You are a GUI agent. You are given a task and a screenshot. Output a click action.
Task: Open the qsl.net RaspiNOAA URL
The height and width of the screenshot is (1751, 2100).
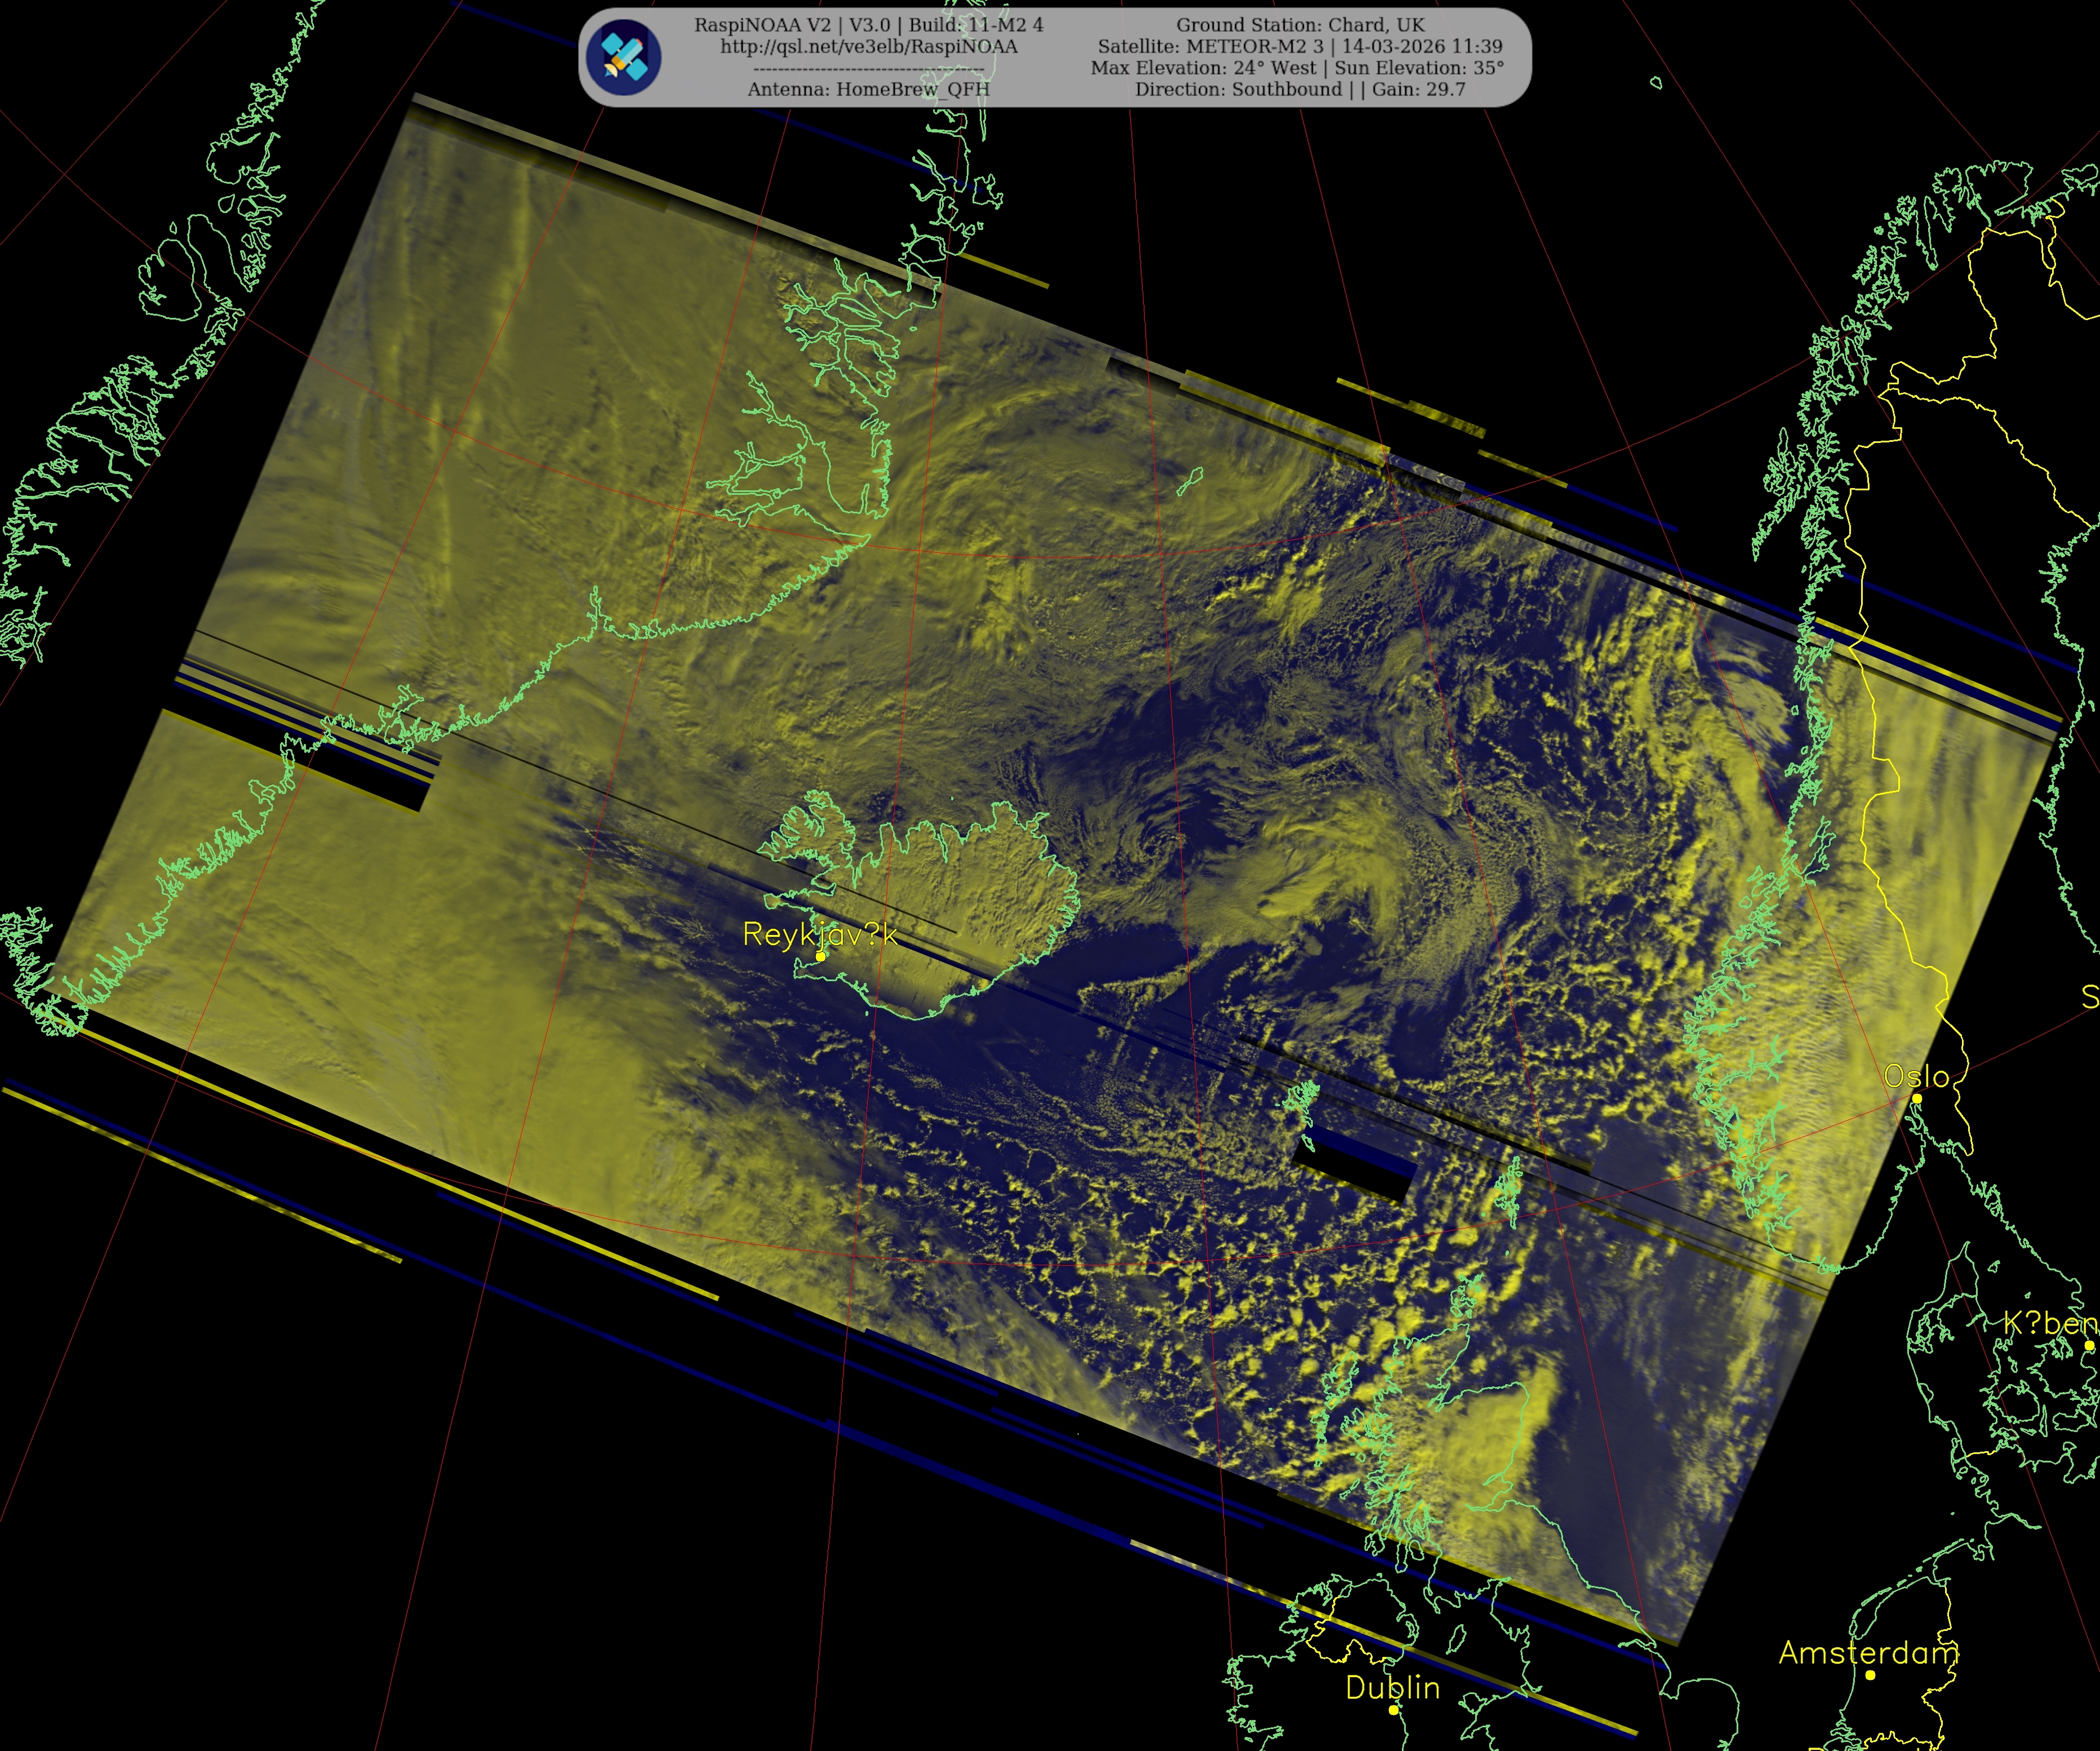868,47
